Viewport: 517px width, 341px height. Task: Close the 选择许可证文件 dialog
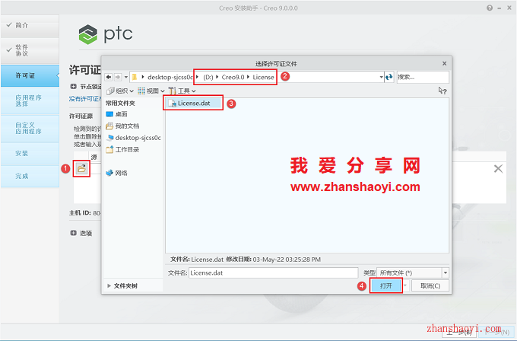445,63
